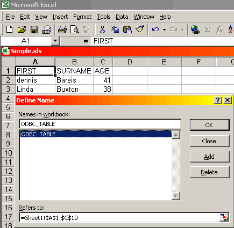Click the Insert Hyperlink globe icon
This screenshot has height=228, width=234.
(195, 30)
